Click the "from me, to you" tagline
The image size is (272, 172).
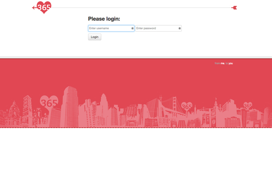pos(224,64)
